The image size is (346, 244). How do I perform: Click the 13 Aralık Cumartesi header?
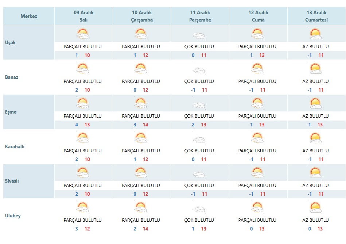tap(316, 16)
